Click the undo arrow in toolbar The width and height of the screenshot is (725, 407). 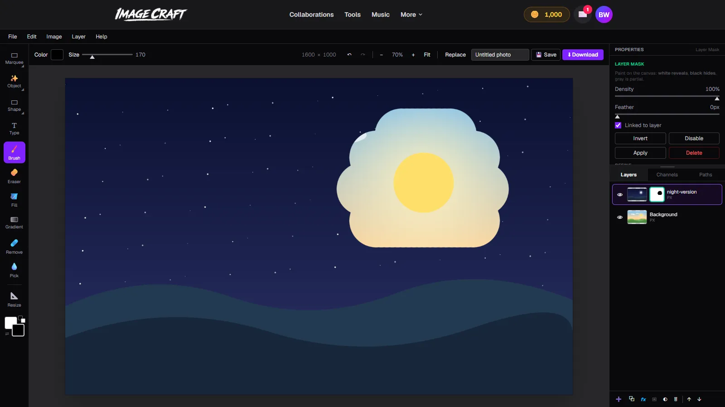click(349, 55)
